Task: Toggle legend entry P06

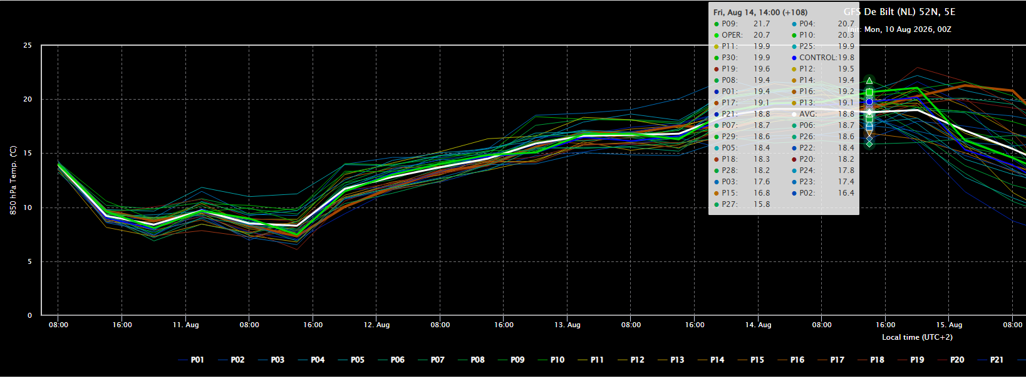Action: click(x=391, y=360)
